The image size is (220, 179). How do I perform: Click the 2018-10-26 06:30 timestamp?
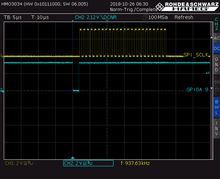click(129, 4)
